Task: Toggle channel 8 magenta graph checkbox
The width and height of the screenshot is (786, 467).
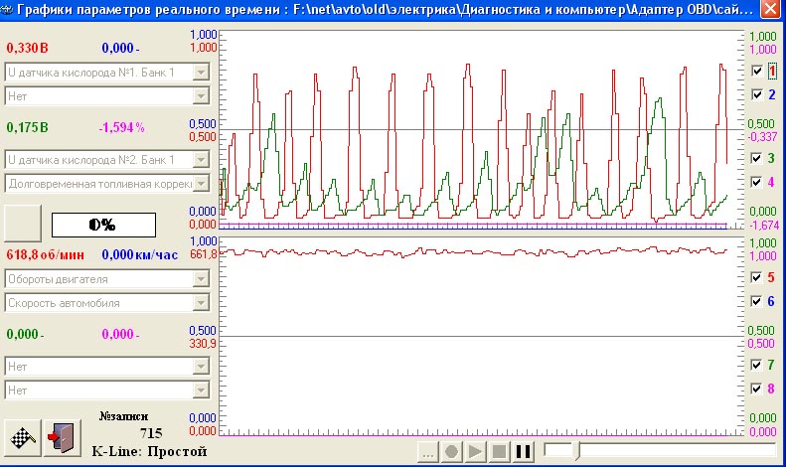Action: (x=758, y=389)
